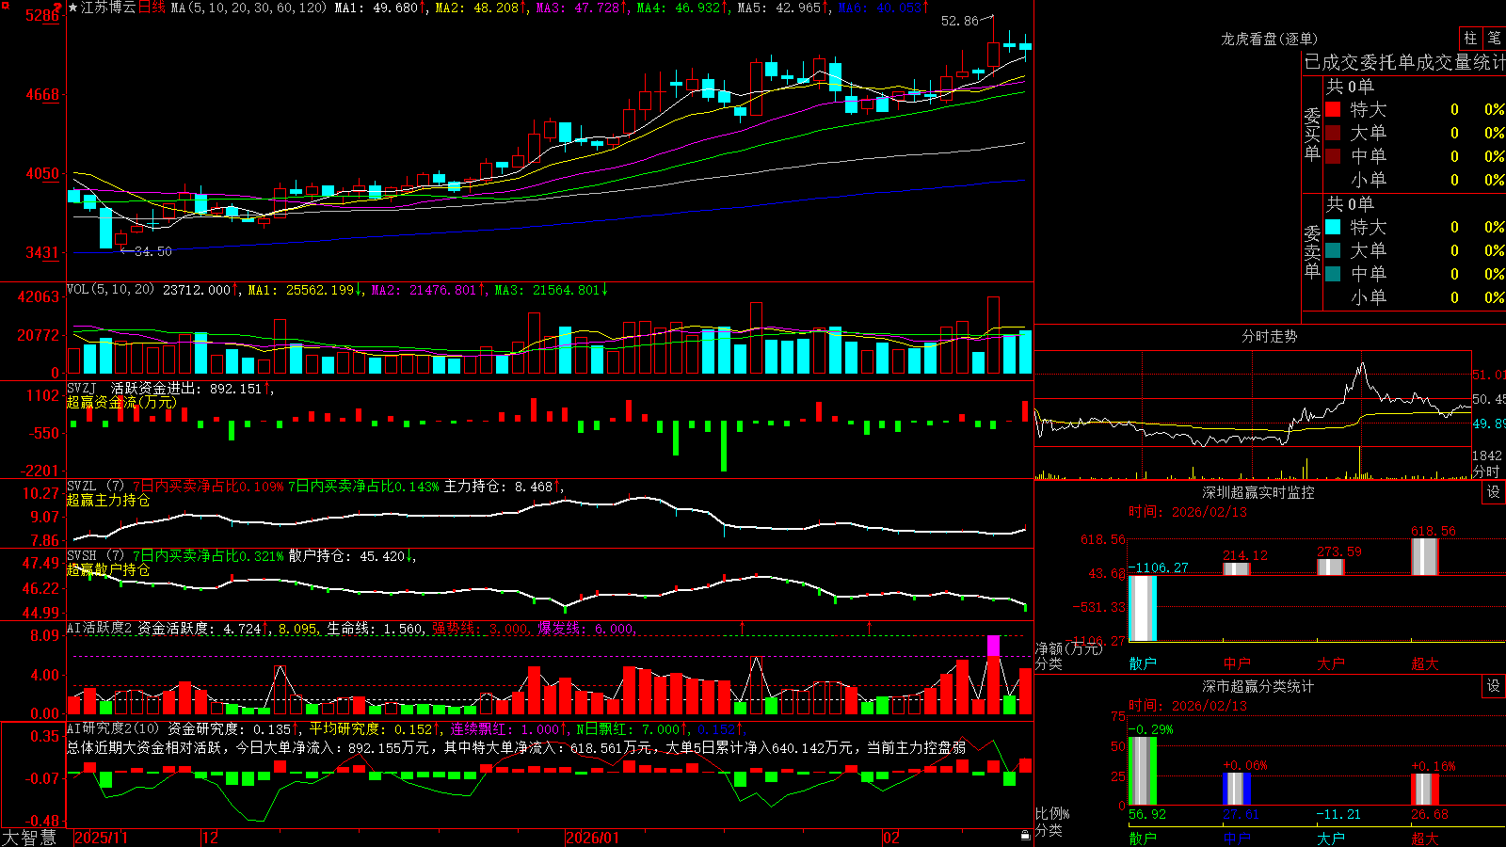The height and width of the screenshot is (847, 1506).
Task: Click the 已成交委托单成交量统计 header
Action: [x=1403, y=62]
